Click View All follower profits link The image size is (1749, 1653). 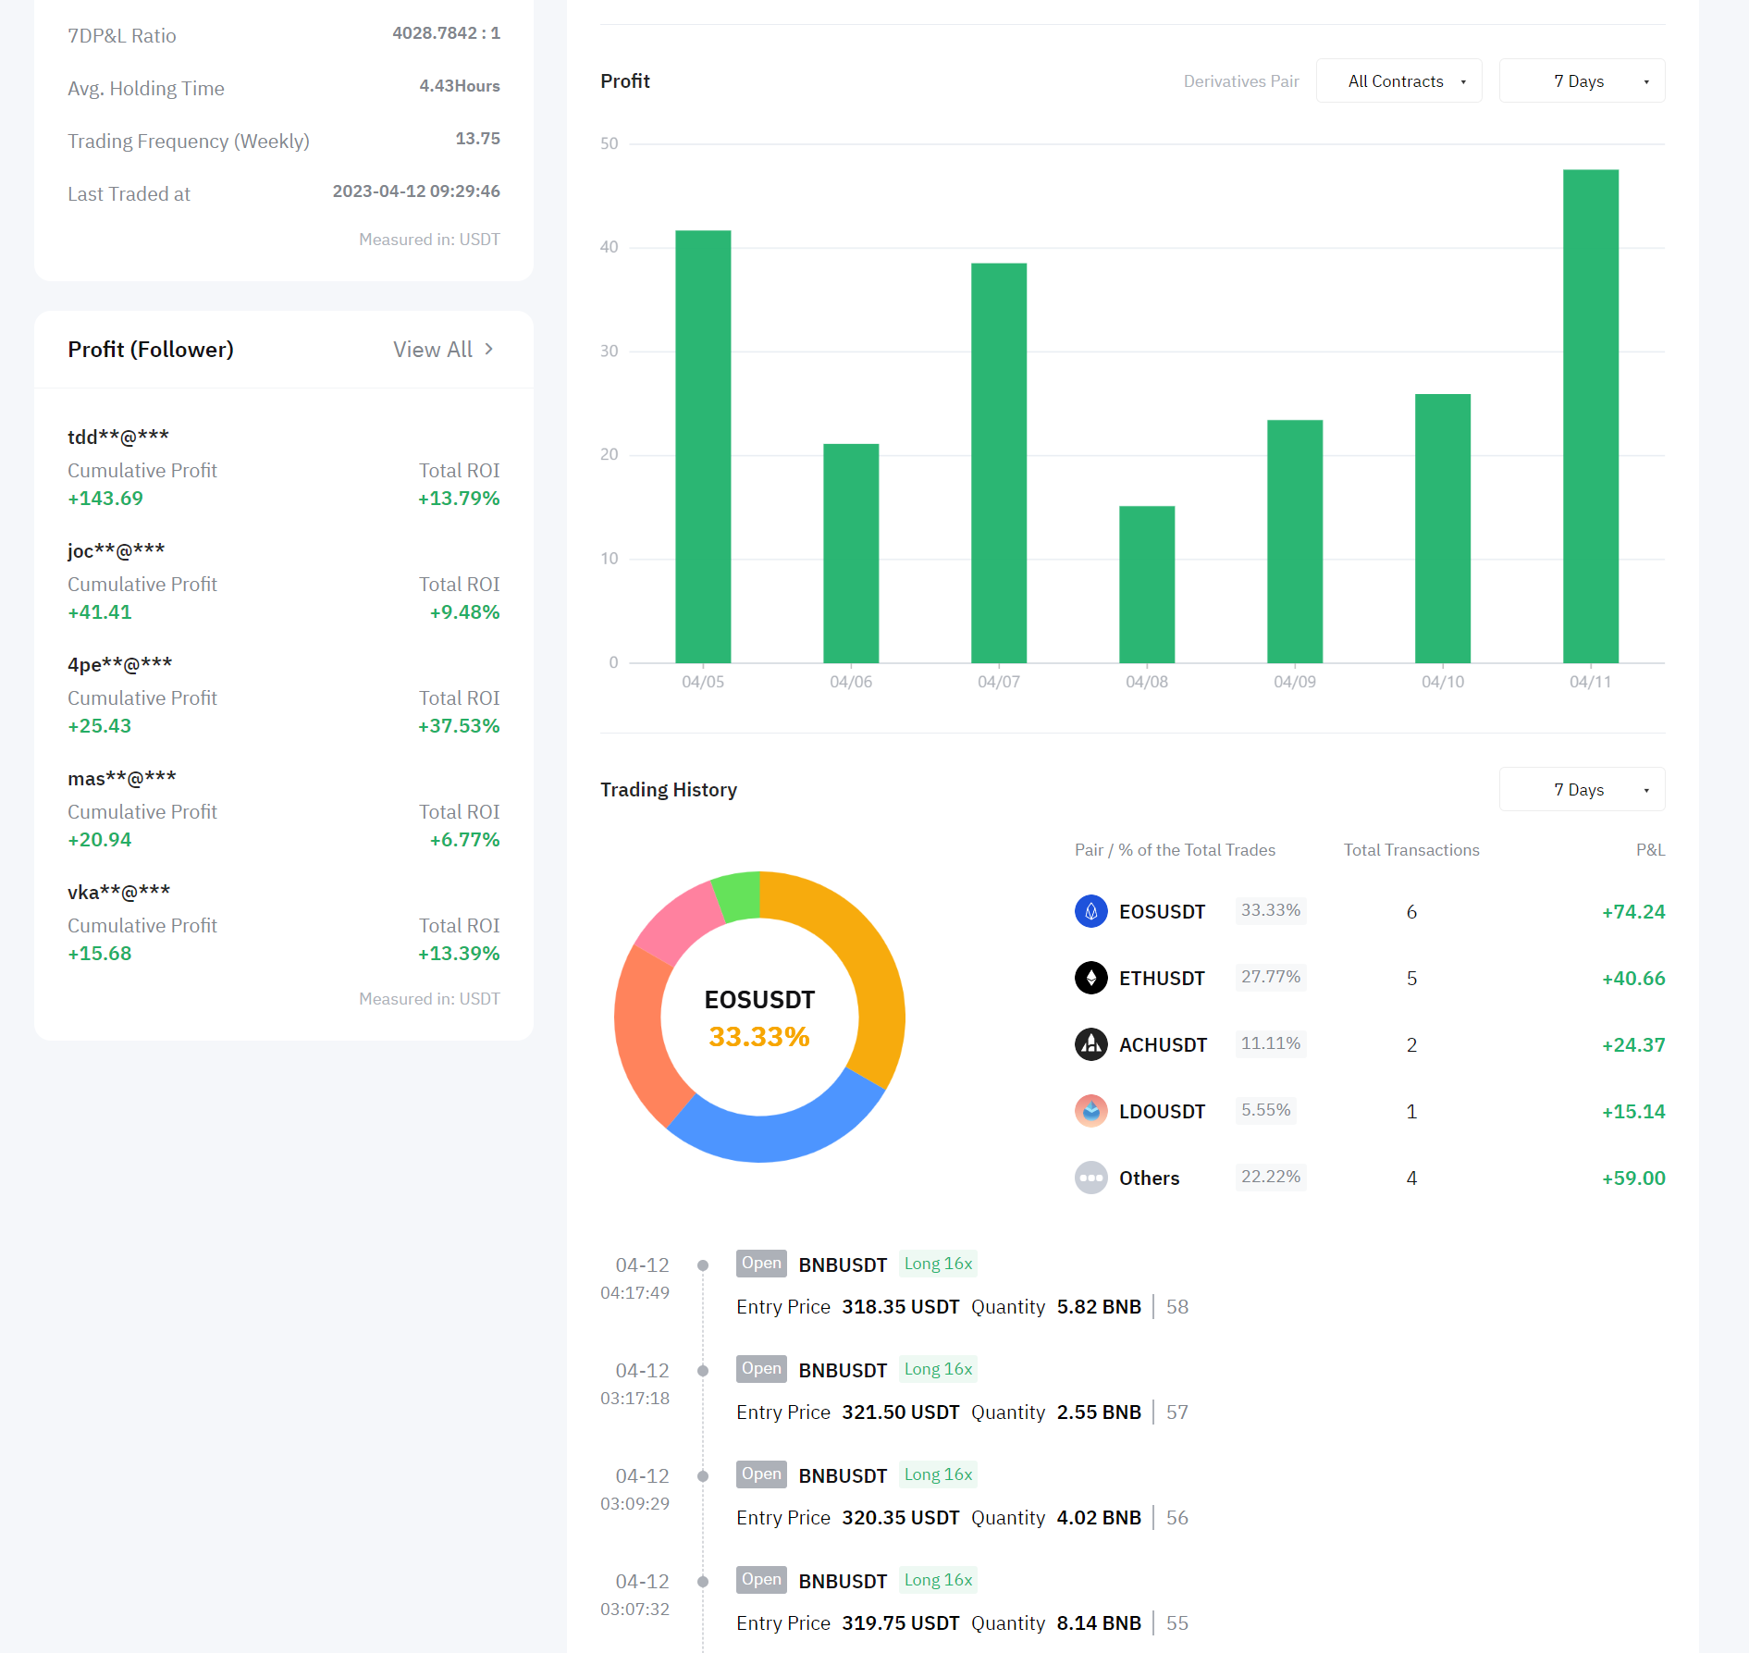433,350
